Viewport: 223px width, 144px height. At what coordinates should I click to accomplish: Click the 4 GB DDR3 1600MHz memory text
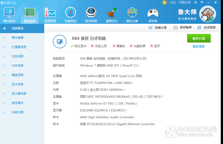pos(102,90)
